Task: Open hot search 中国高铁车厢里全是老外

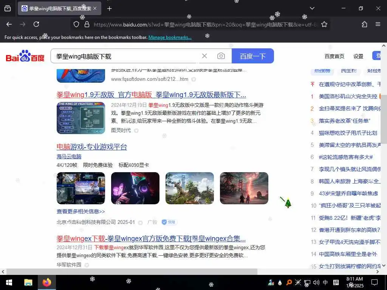Action: click(348, 254)
